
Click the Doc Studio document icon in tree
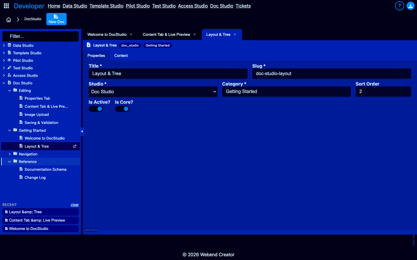click(x=10, y=83)
